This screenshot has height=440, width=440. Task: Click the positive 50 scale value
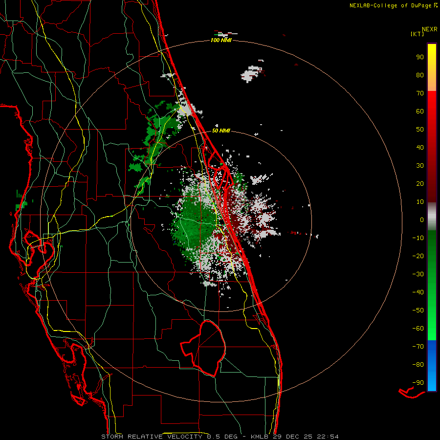tap(420, 130)
